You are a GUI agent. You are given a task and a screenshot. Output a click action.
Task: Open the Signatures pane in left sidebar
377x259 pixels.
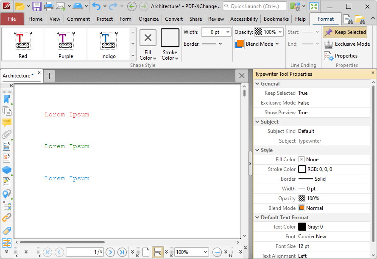7,158
